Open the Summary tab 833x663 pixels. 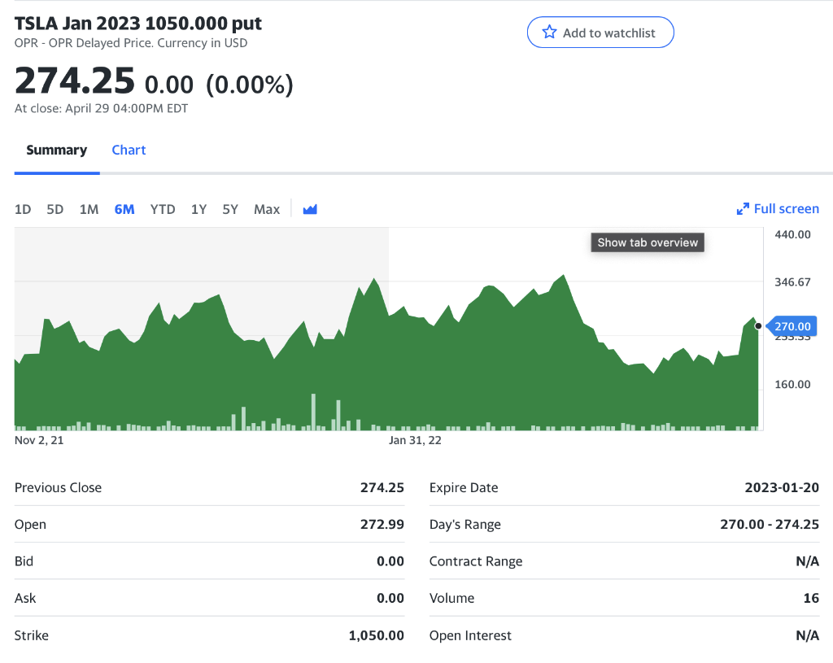coord(56,150)
